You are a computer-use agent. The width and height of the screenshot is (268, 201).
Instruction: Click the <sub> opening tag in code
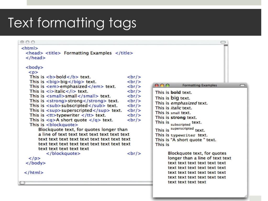[54, 106]
